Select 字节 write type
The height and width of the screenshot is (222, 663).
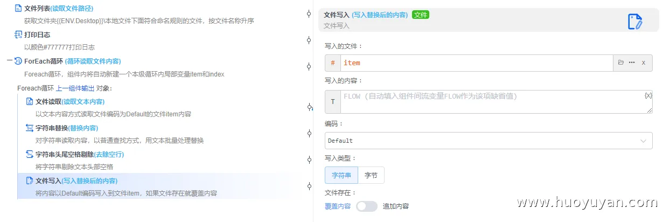[x=371, y=175]
